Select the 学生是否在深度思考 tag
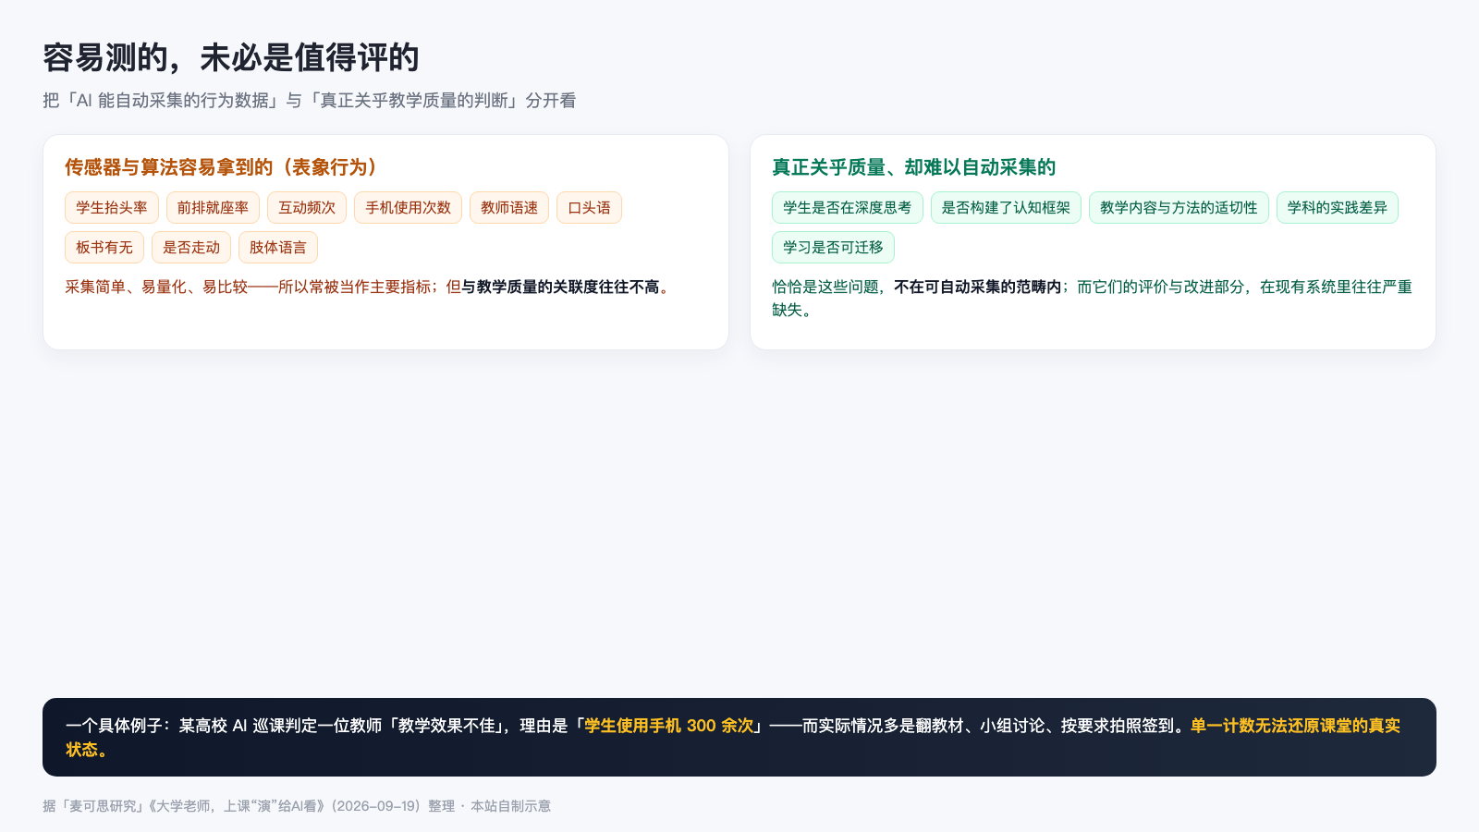1479x832 pixels. 848,208
